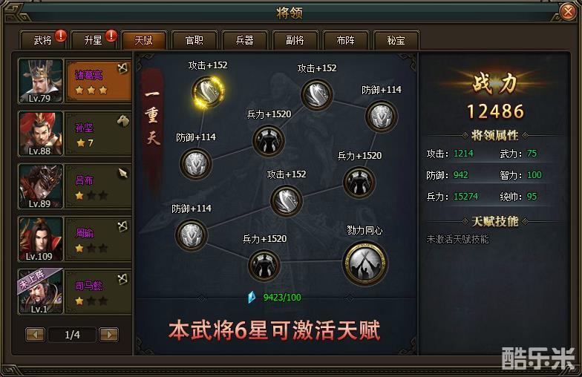Open the 官职 tab
Viewport: 582px width, 377px height.
[x=194, y=40]
